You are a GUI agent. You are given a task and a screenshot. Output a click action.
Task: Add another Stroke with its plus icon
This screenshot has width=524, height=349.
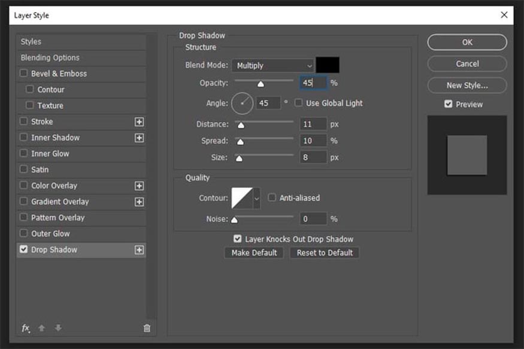click(140, 122)
